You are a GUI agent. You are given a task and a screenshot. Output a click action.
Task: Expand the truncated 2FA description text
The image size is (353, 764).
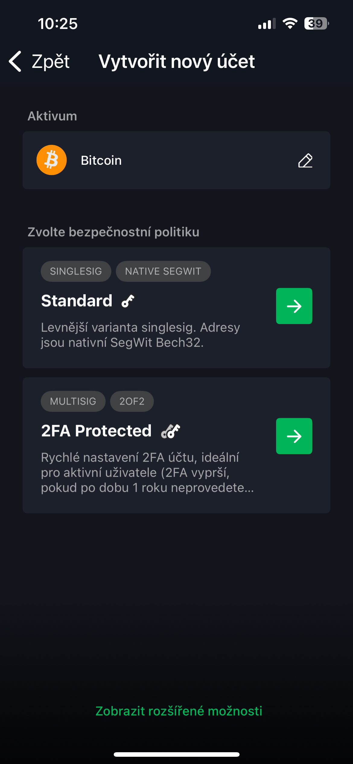pyautogui.click(x=147, y=473)
